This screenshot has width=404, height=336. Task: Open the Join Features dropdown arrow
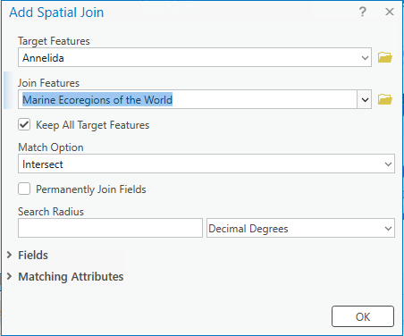point(365,99)
